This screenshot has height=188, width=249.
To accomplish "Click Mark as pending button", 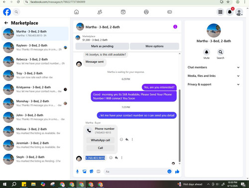I will click(x=102, y=46).
